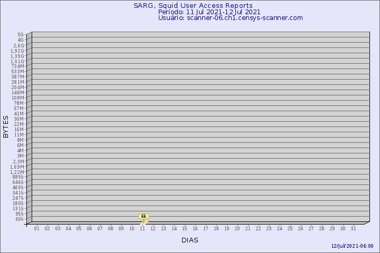Click the chart title SARG, Squid User Access Reports
The image size is (380, 253).
[193, 6]
